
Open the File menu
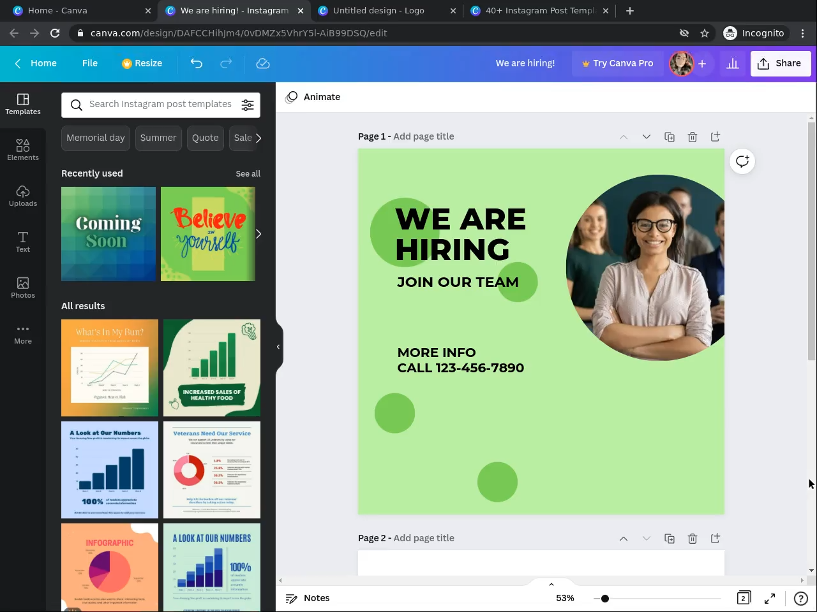[90, 63]
